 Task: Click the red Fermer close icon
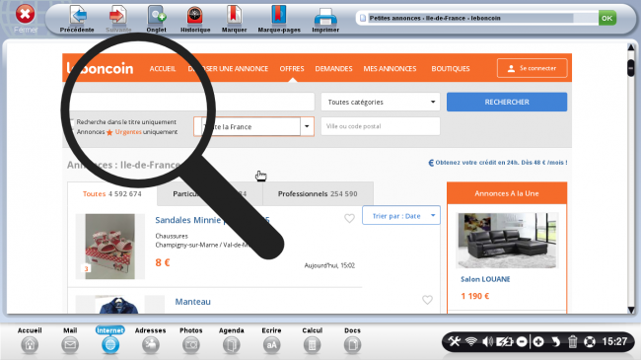[x=26, y=15]
